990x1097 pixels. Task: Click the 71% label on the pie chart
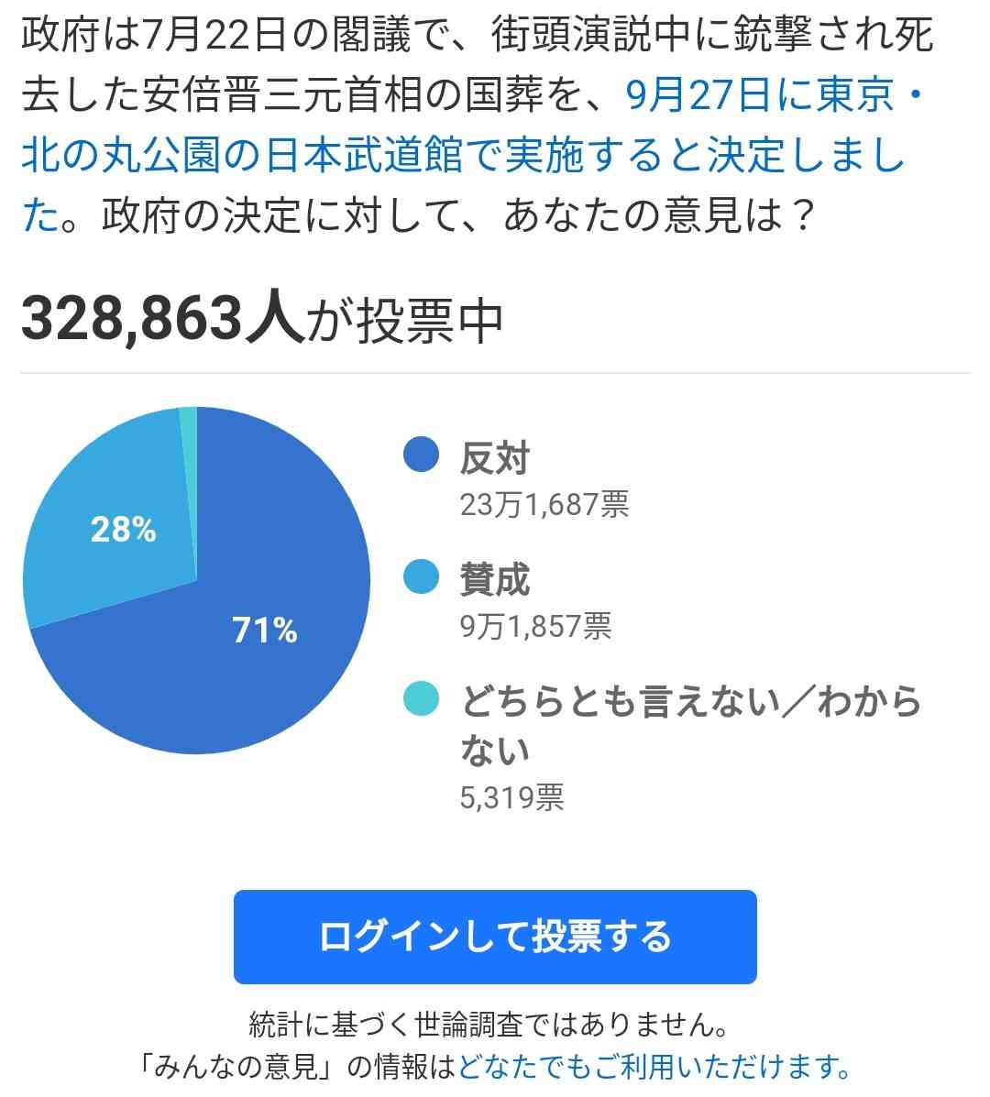pos(265,630)
